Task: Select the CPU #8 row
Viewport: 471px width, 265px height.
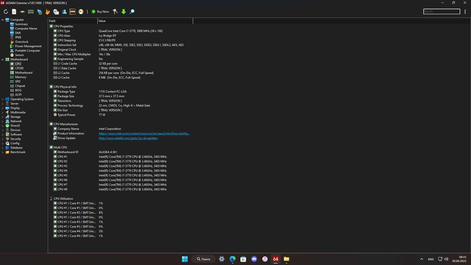Action: (120, 189)
